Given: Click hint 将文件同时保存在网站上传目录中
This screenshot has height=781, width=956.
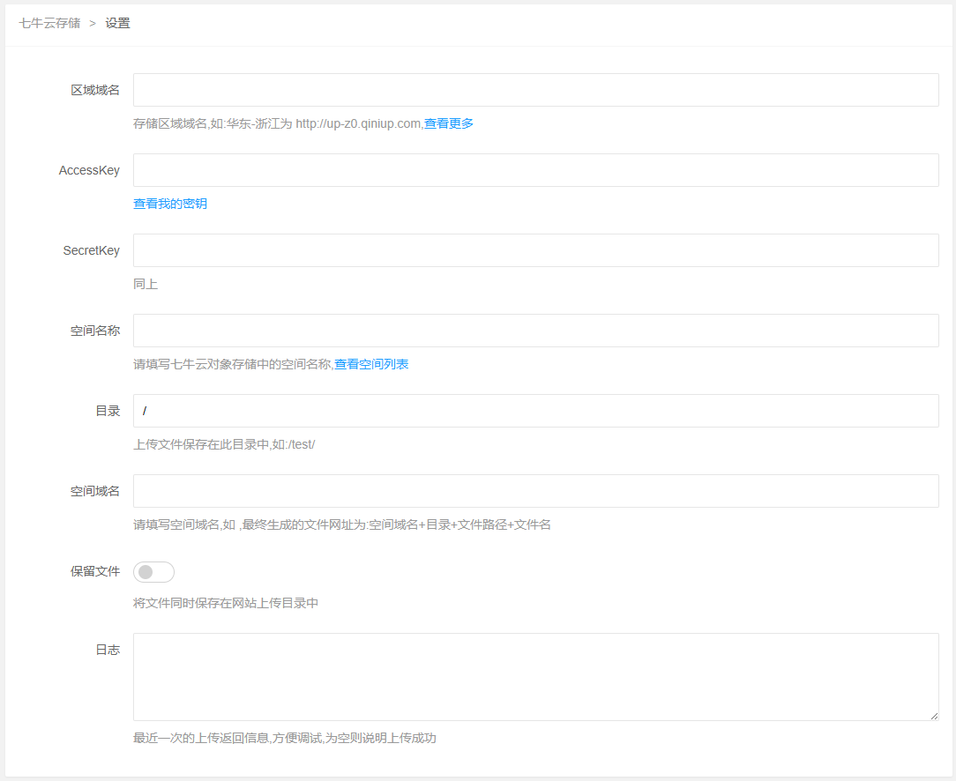Looking at the screenshot, I should coord(226,603).
